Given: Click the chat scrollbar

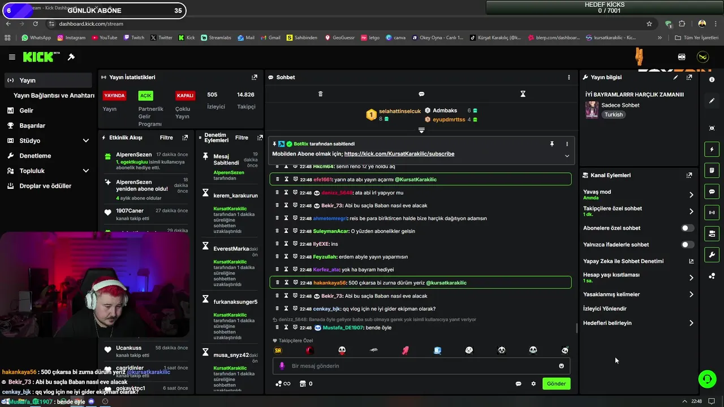Looking at the screenshot, I should pos(576,328).
